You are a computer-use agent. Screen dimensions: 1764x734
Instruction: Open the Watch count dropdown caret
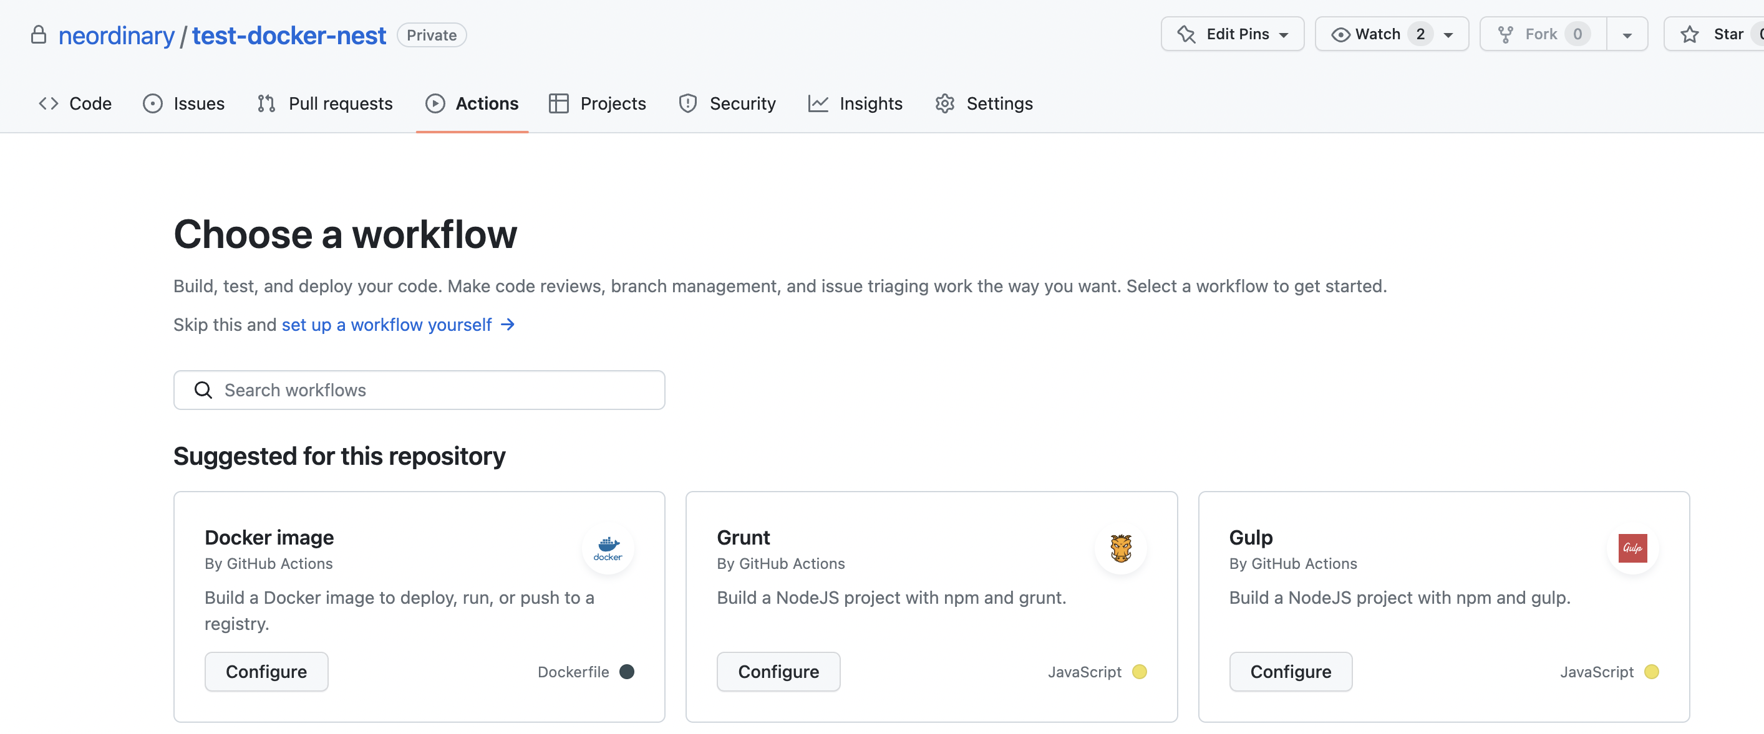[1448, 34]
